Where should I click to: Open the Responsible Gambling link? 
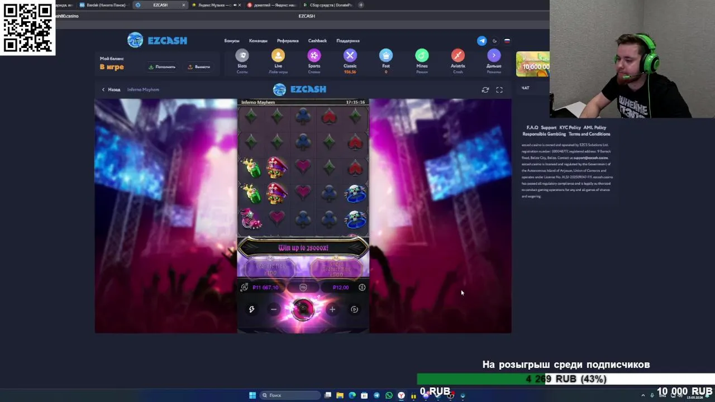[544, 134]
